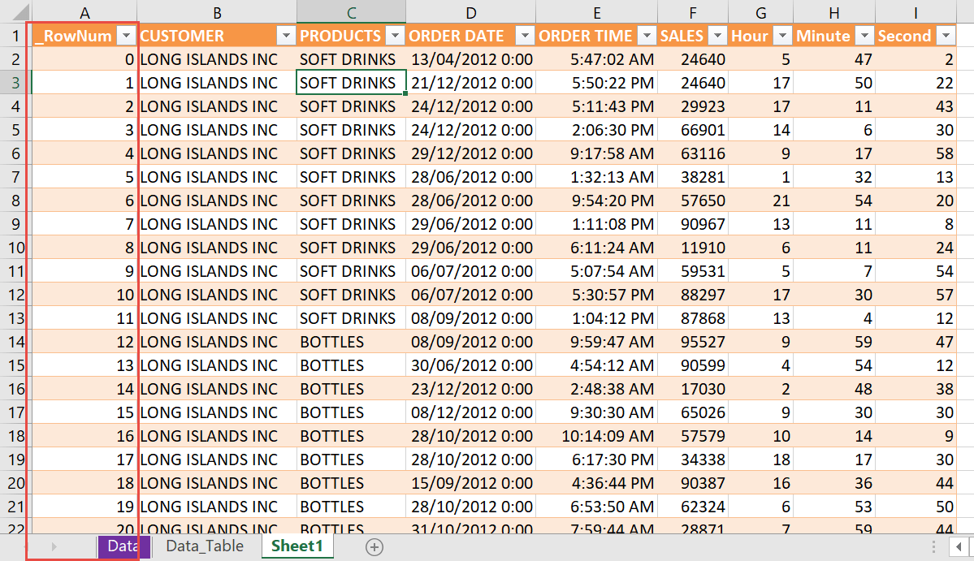Select column B header
The width and height of the screenshot is (974, 561).
217,12
